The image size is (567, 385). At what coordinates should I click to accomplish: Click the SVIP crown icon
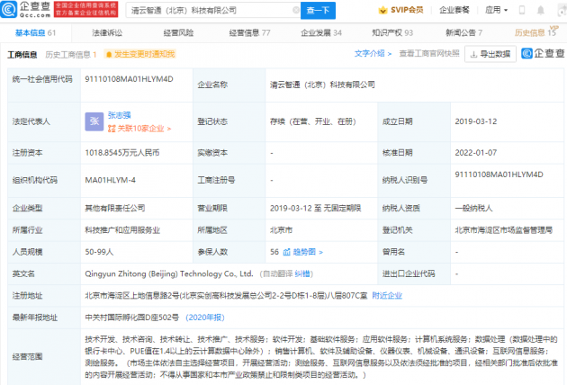click(382, 10)
